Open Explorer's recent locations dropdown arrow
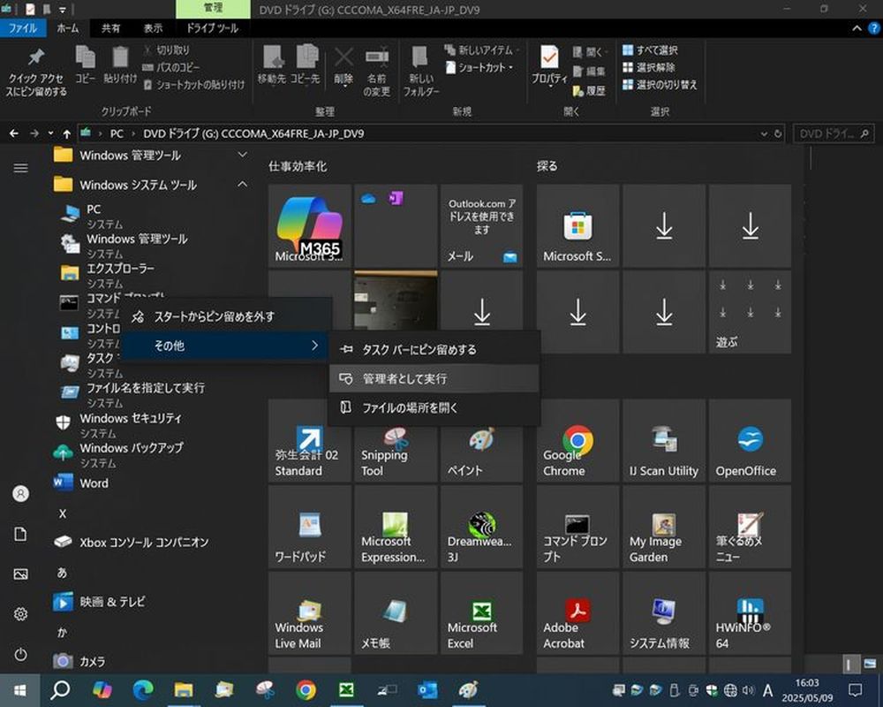Image resolution: width=883 pixels, height=707 pixels. [50, 133]
